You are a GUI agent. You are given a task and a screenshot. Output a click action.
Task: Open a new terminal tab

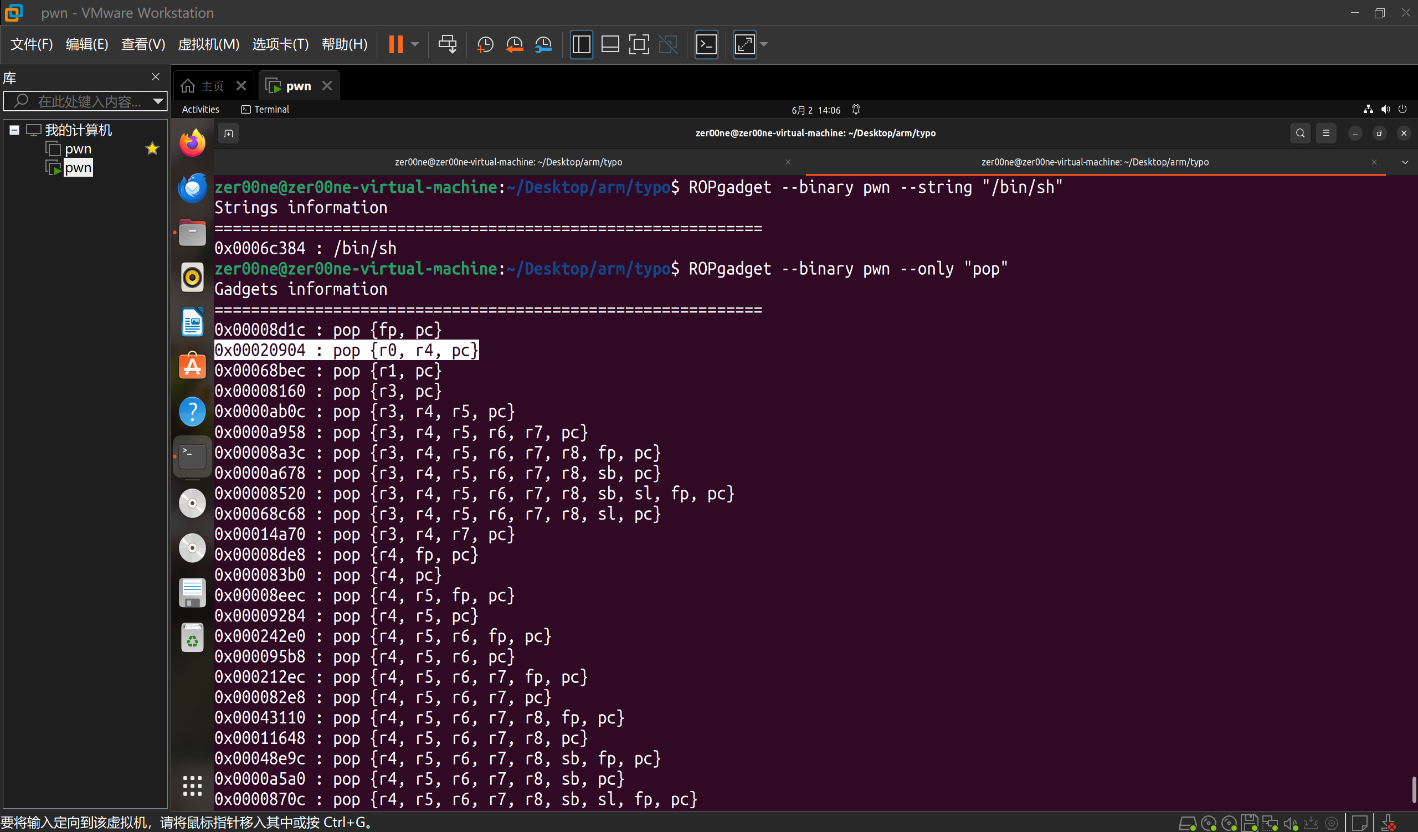coord(228,133)
